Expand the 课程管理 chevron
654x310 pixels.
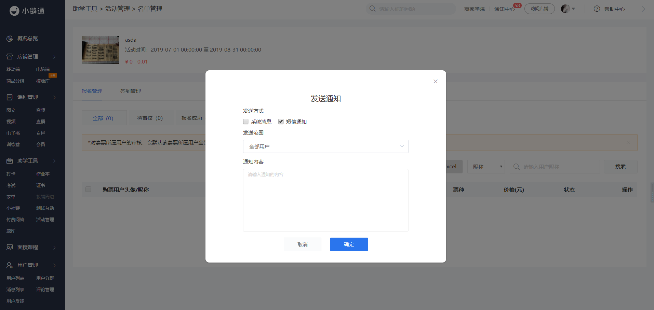click(x=54, y=97)
